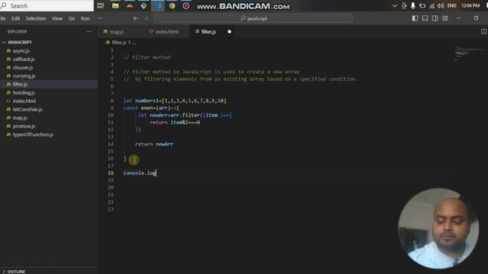Open the Go menu
Viewport: 488px width, 274px height.
[x=72, y=18]
